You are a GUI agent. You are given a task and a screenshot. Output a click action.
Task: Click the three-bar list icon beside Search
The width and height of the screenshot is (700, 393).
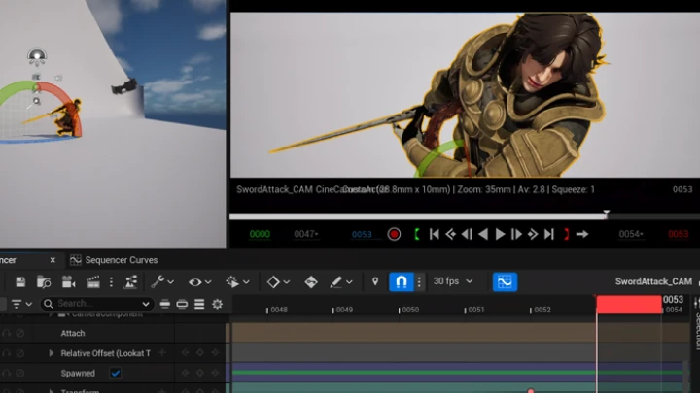[x=199, y=304]
